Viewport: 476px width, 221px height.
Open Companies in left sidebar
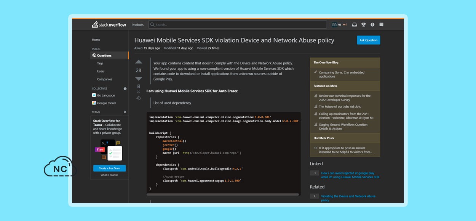click(x=105, y=79)
